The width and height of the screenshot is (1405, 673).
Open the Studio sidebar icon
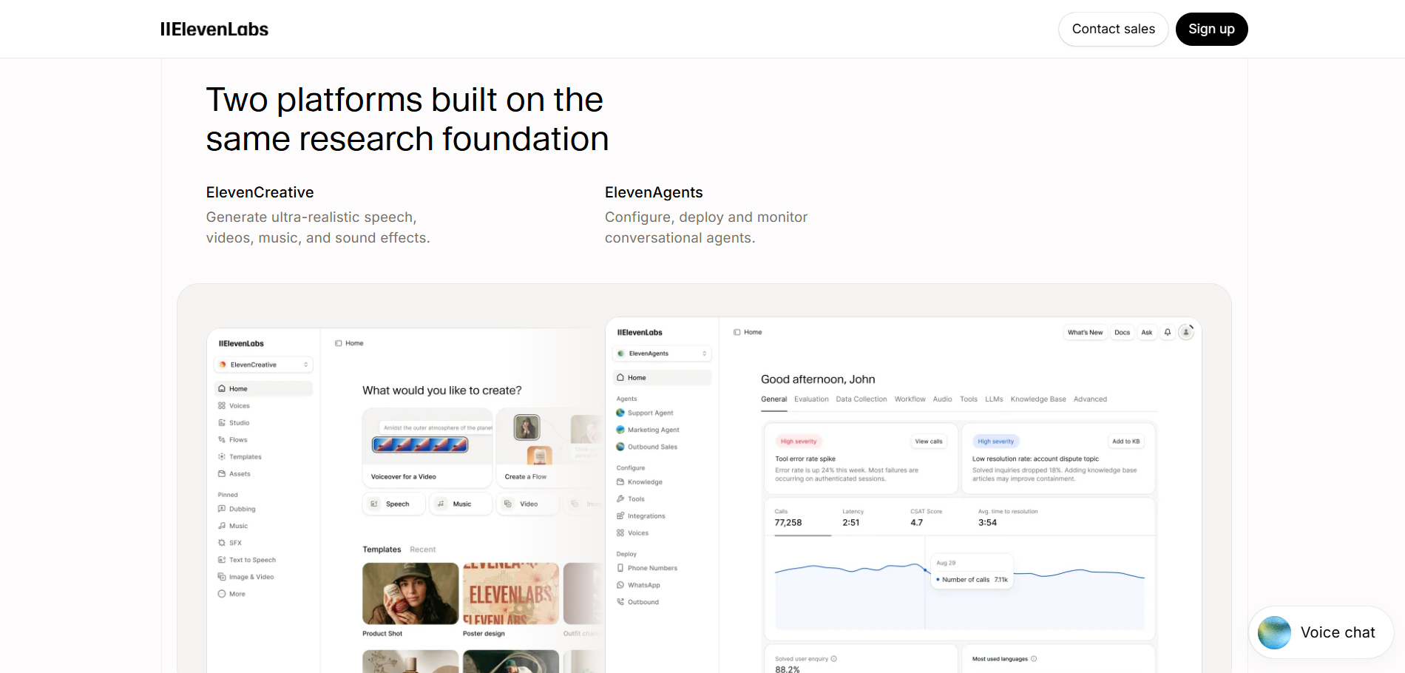pyautogui.click(x=222, y=422)
